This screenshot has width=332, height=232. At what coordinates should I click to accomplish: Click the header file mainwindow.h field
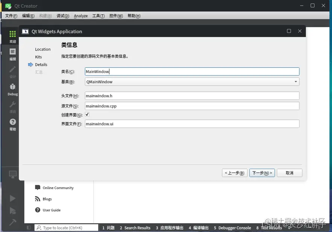pyautogui.click(x=192, y=96)
